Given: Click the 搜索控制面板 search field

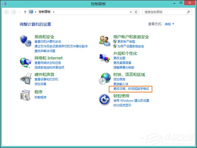Looking at the screenshot, I should point(167,12).
